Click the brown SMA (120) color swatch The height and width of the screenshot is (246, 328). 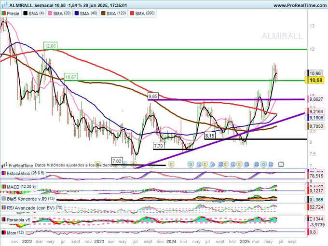pyautogui.click(x=103, y=14)
